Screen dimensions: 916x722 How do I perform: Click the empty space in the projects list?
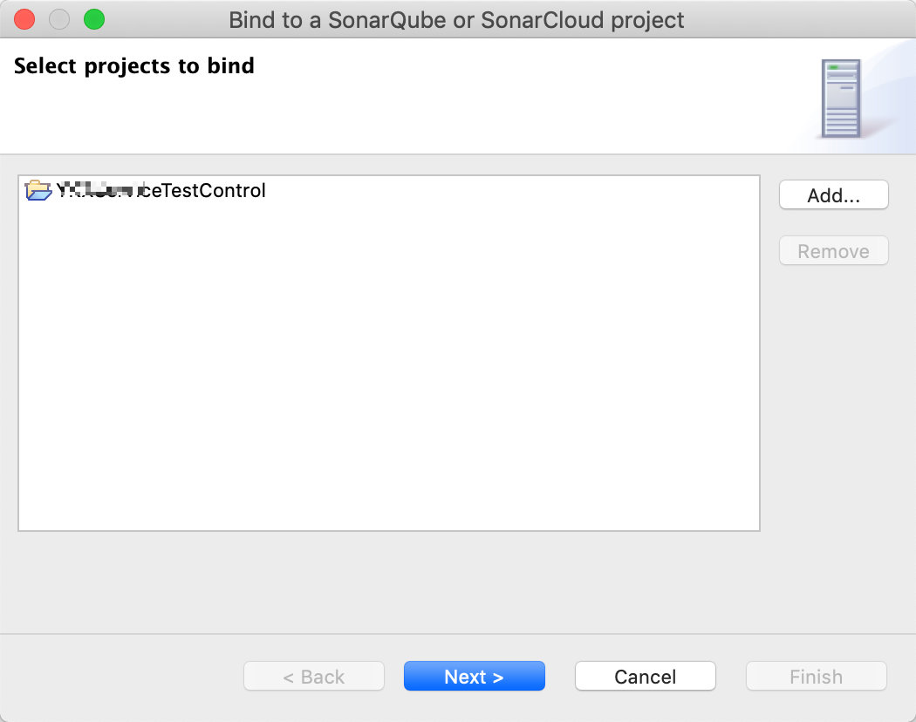(388, 366)
